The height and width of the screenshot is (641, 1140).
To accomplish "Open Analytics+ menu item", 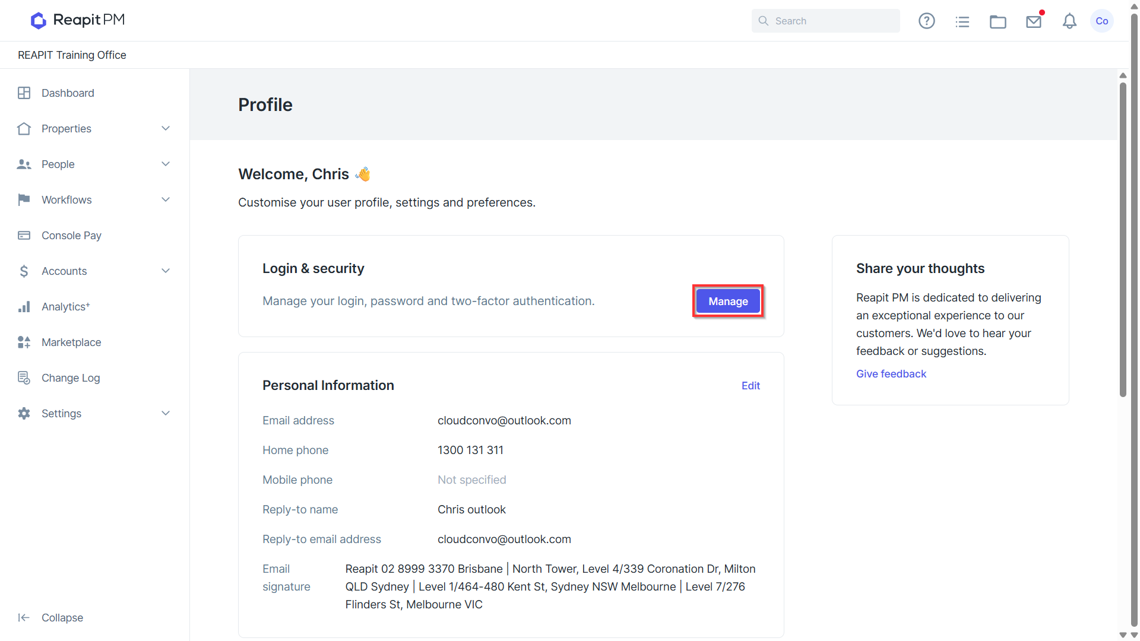I will coord(66,307).
